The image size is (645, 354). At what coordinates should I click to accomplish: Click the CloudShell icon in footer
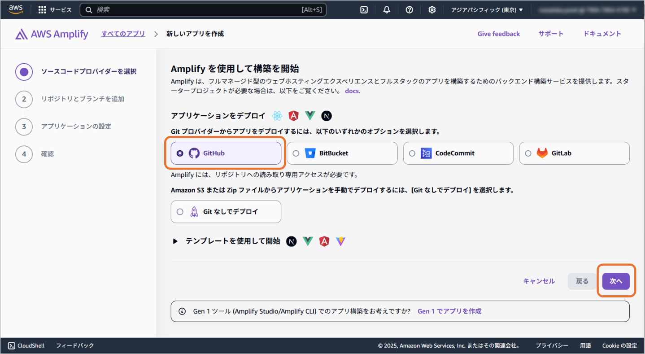click(12, 345)
